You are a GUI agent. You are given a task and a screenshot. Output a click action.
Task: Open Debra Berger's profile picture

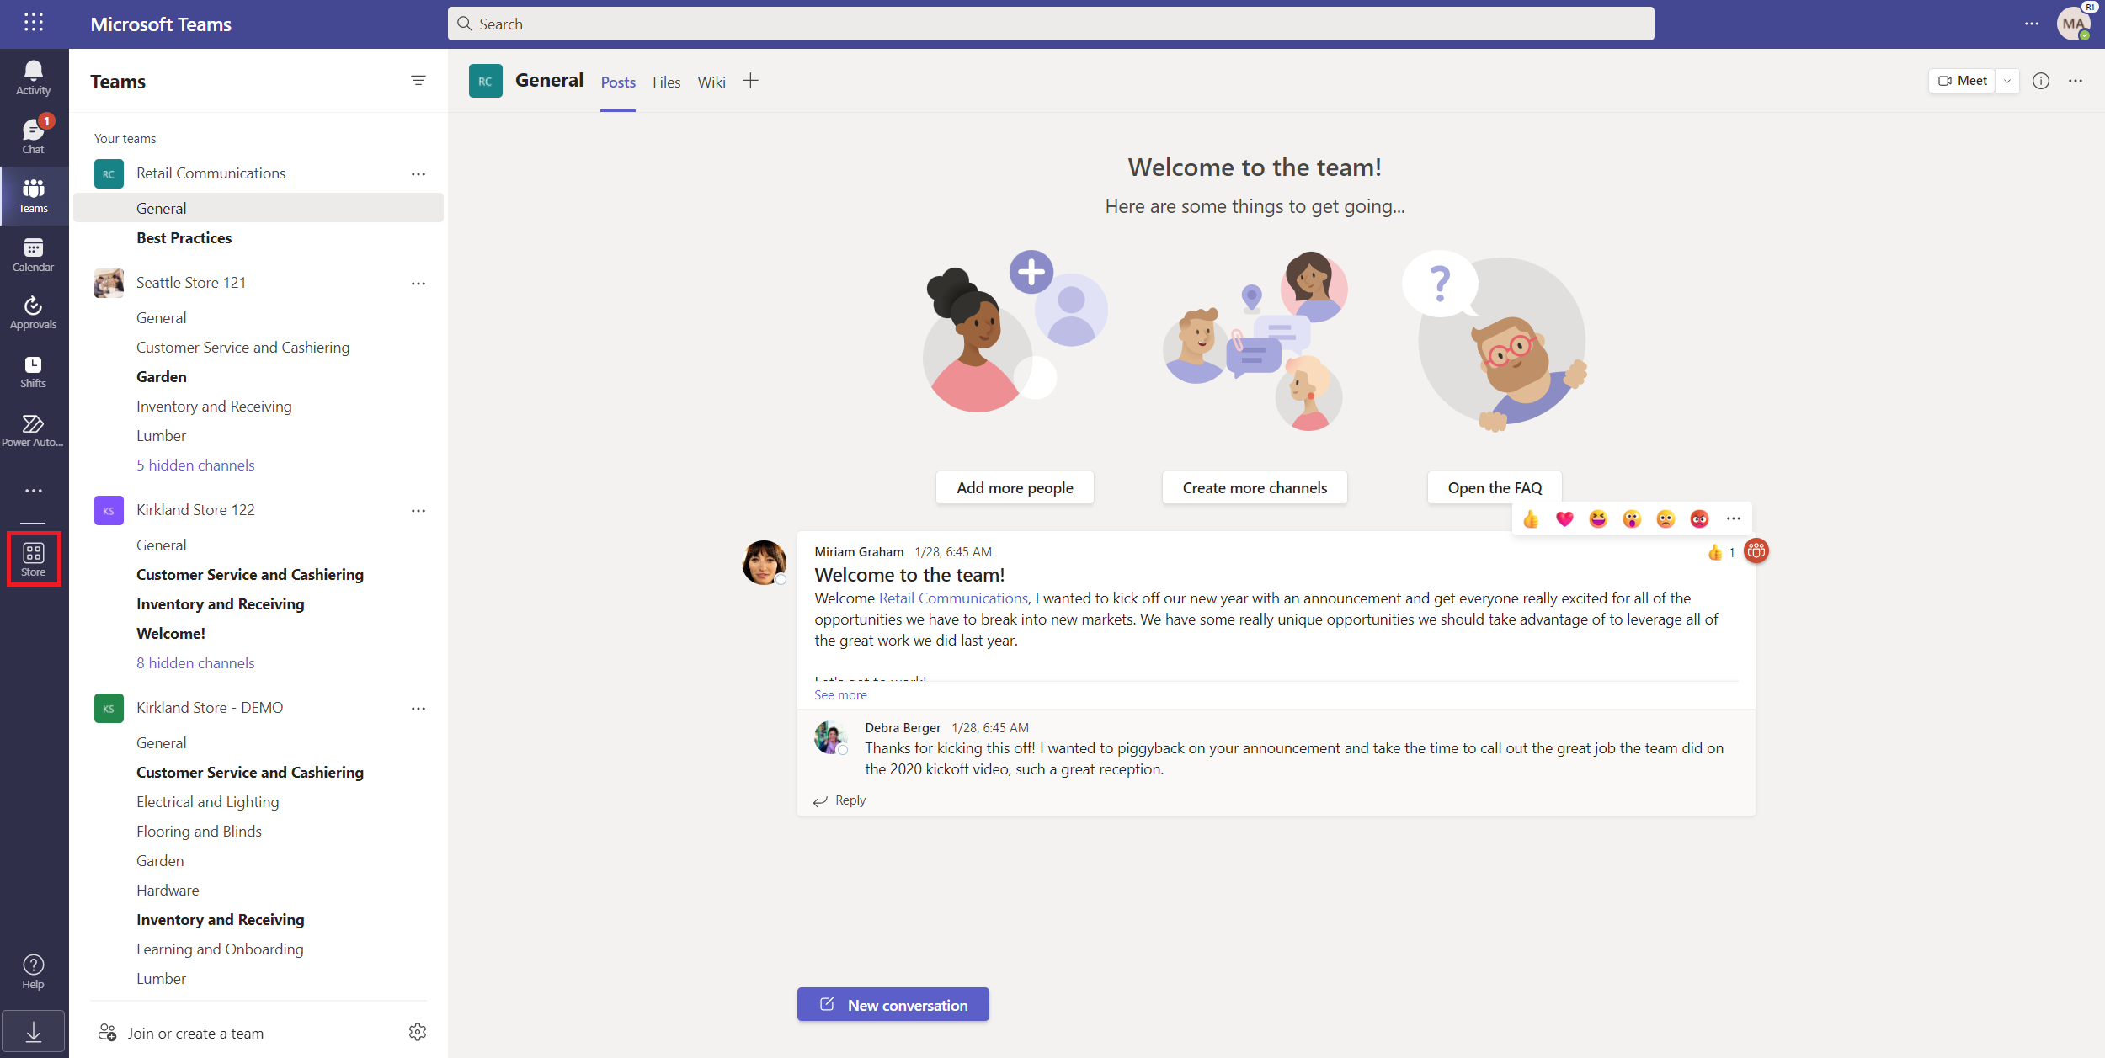click(x=830, y=737)
